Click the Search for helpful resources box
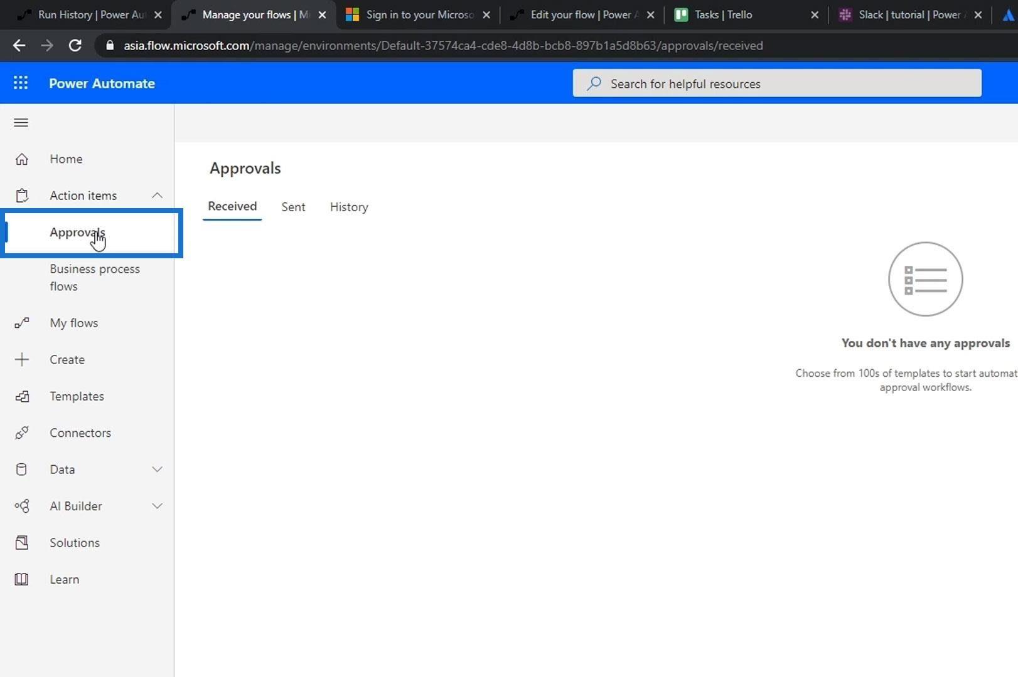The height and width of the screenshot is (677, 1018). [777, 83]
